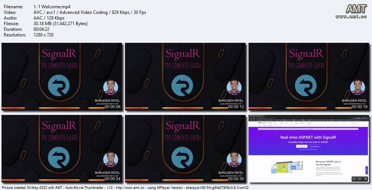The width and height of the screenshot is (372, 190).
Task: Click the 'SignalR' title in the 00:00:06 frame
Action: click(x=59, y=54)
